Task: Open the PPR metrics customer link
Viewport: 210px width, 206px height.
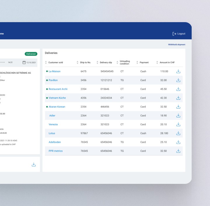Action: pos(56,151)
